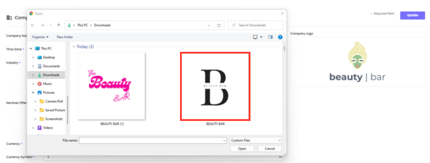The image size is (430, 163).
Task: Refresh the Downloads folder listing
Action: point(219,25)
